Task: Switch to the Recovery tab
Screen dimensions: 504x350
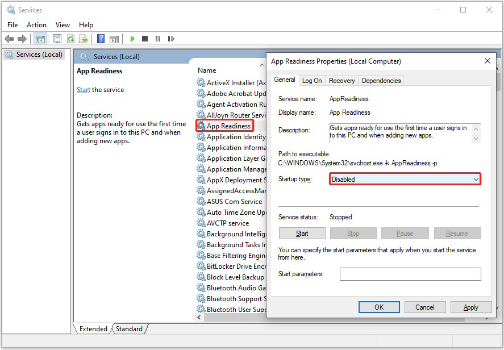Action: tap(341, 81)
